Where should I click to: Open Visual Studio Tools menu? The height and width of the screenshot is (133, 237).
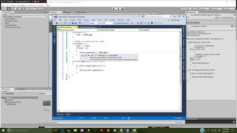click(x=100, y=20)
